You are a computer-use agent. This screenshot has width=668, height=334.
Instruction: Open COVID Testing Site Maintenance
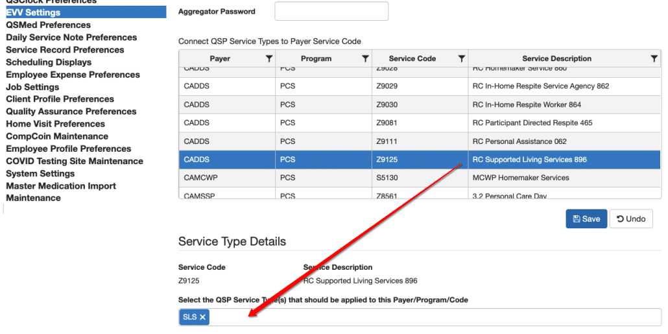click(75, 161)
